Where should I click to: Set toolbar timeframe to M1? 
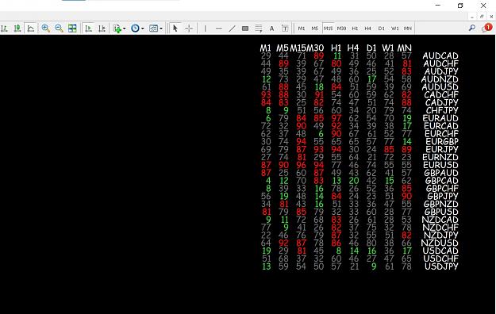coord(302,29)
